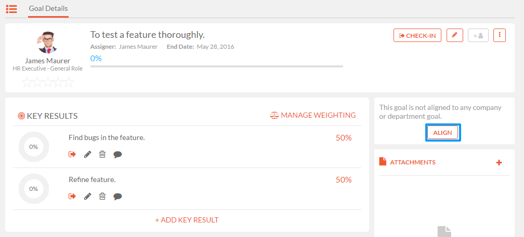Open the three-dot more options menu

(x=500, y=35)
